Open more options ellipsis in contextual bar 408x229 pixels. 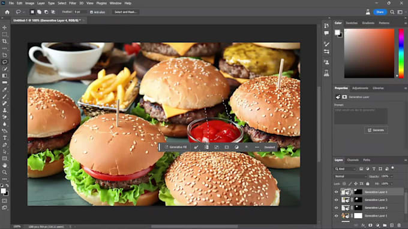coord(257,147)
